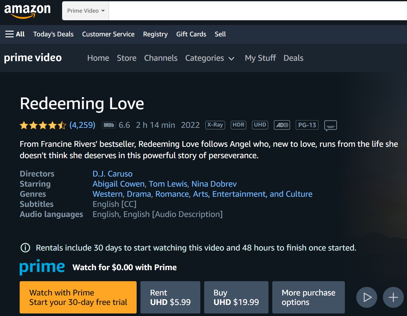Go to the Store tab

pyautogui.click(x=126, y=58)
